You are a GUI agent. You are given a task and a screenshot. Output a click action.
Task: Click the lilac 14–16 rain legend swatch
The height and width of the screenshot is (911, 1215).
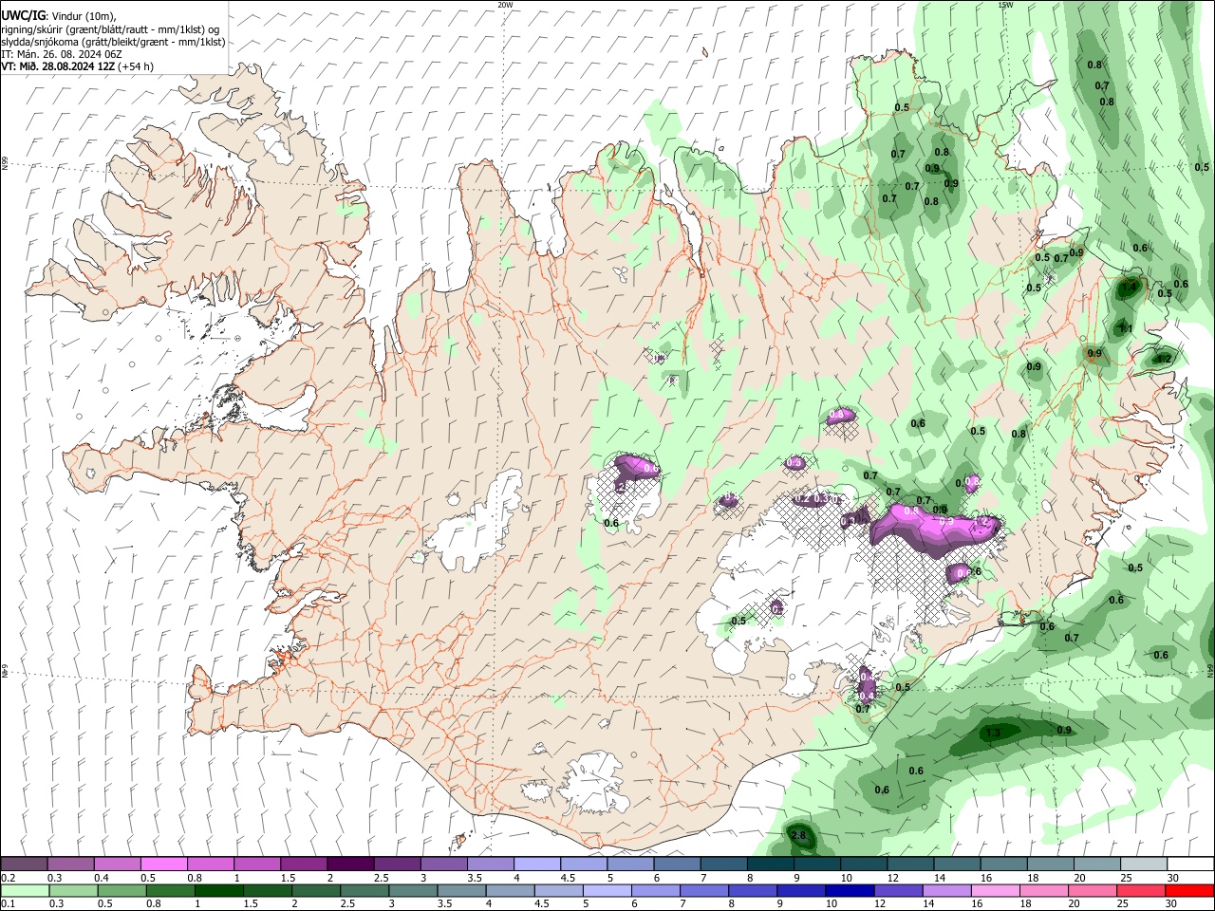point(946,890)
